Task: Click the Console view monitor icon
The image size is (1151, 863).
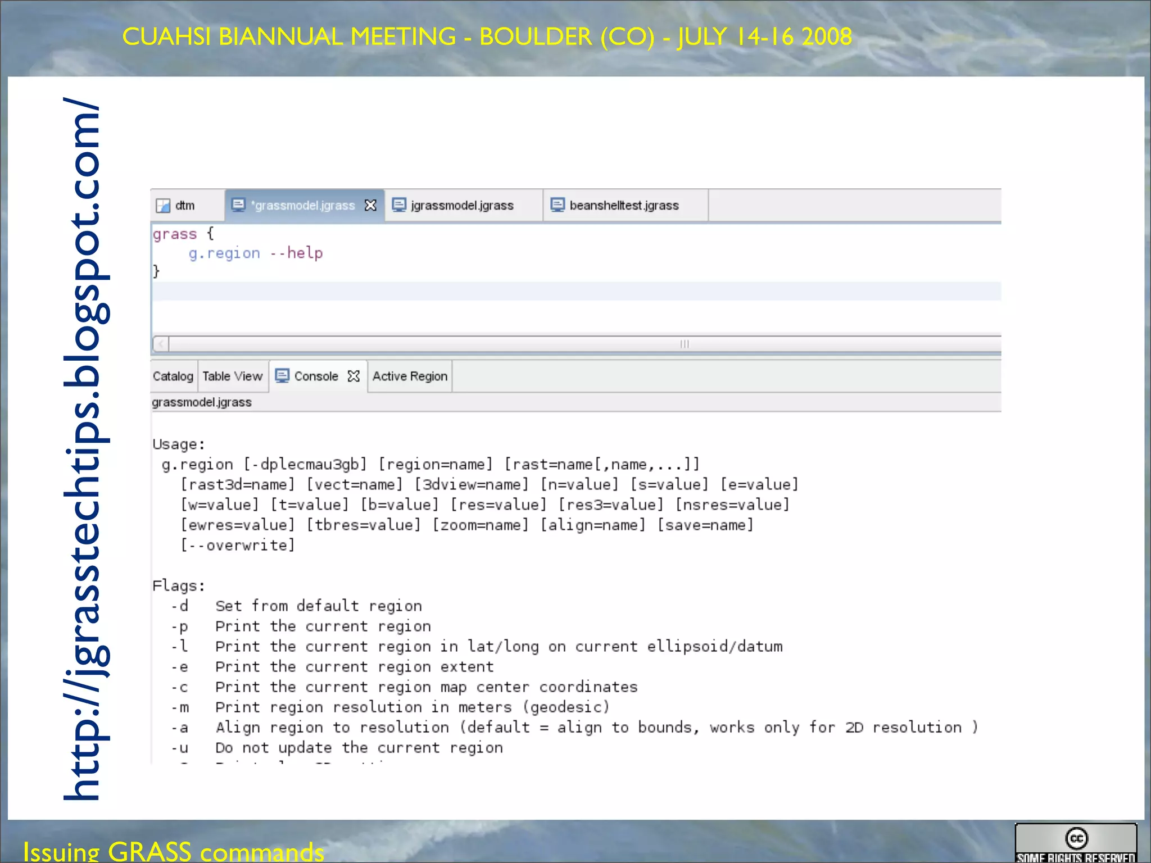Action: [282, 376]
